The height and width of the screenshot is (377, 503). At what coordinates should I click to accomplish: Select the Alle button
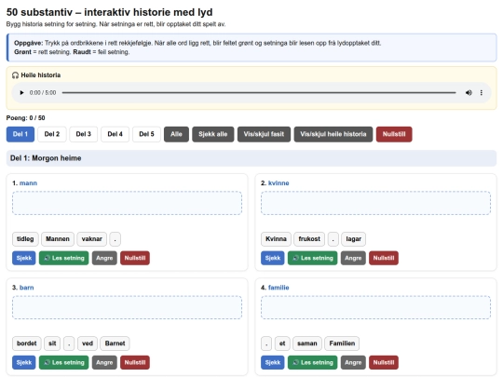click(x=176, y=134)
